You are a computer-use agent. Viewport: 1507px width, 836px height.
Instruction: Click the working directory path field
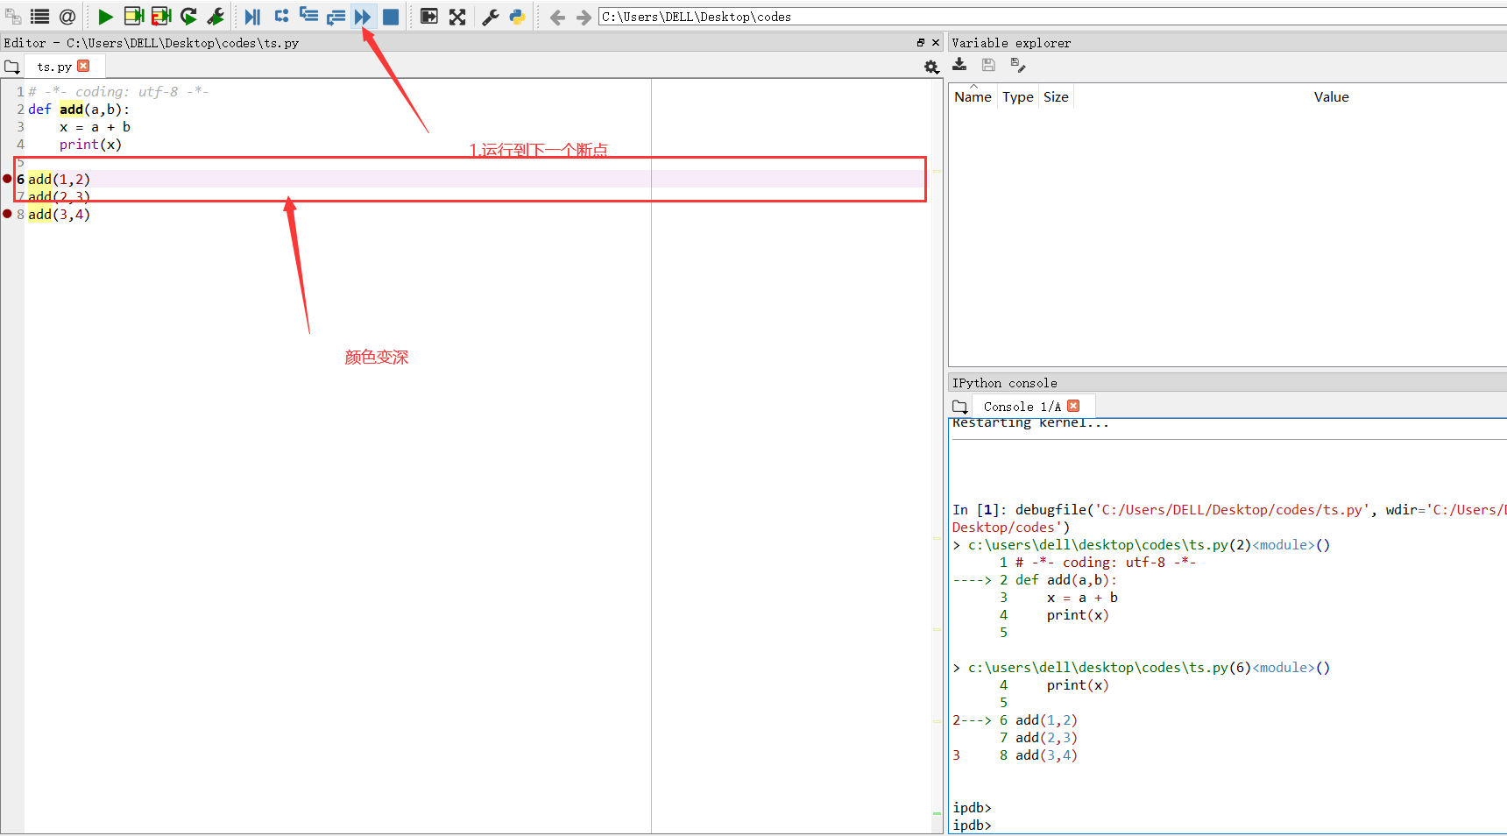pyautogui.click(x=789, y=17)
